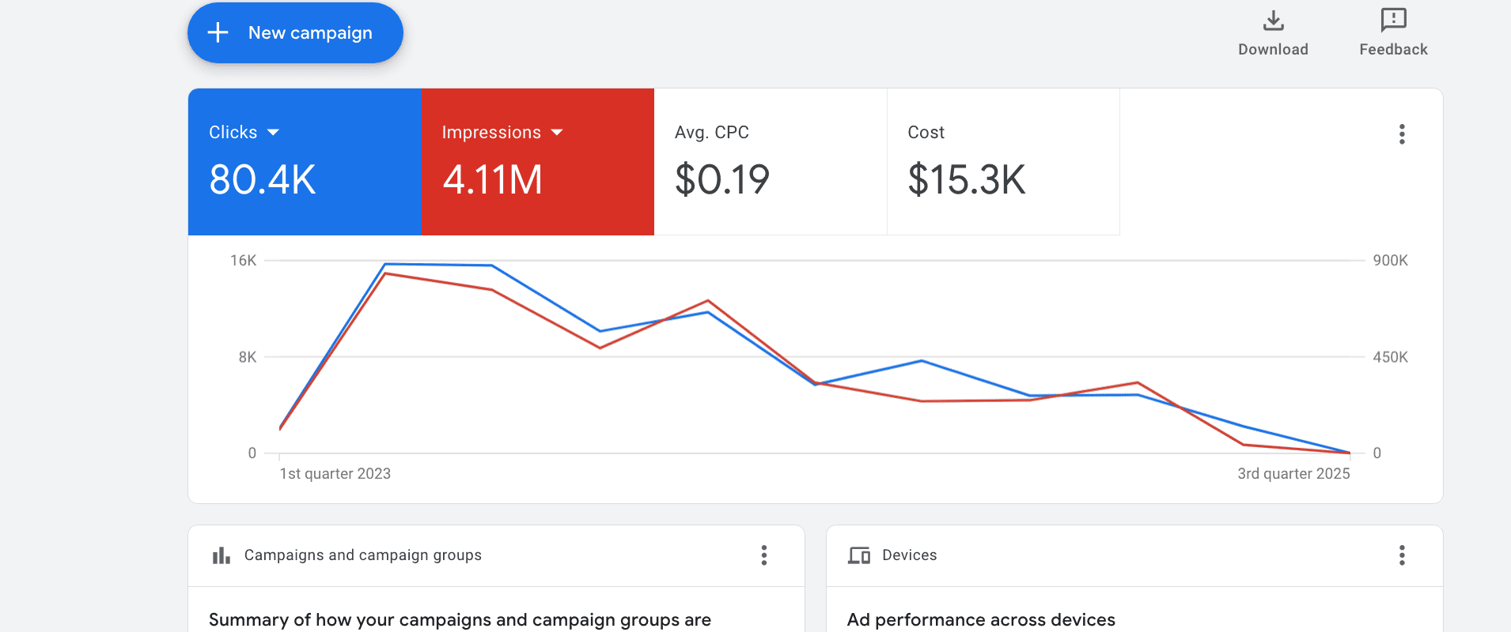Click the blue clicks line peak on chart
1511x632 pixels.
click(385, 264)
